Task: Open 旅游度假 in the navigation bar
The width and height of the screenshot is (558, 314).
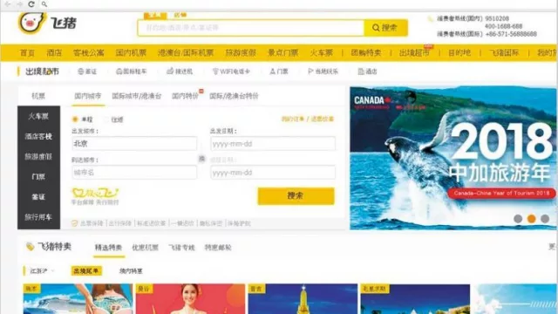Action: (241, 53)
